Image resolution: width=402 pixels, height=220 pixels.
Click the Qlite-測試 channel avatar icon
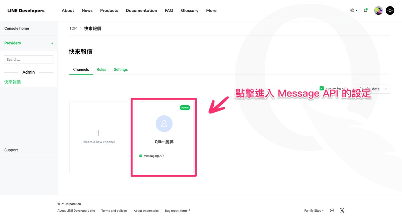(164, 124)
